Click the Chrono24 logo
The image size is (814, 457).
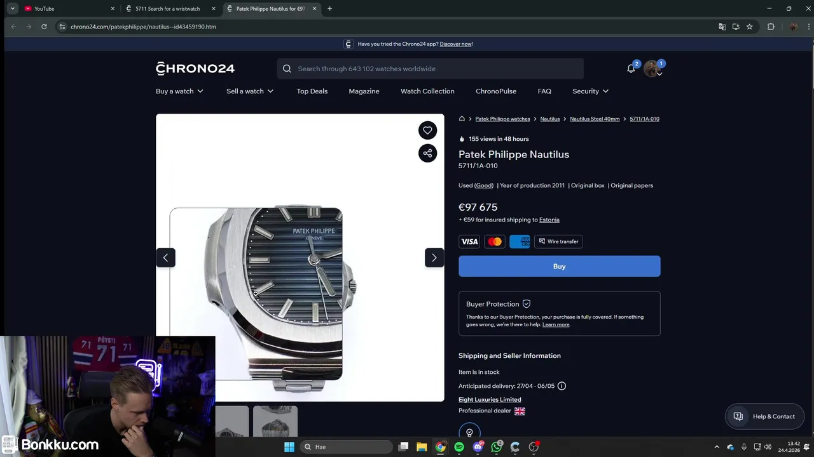point(195,69)
